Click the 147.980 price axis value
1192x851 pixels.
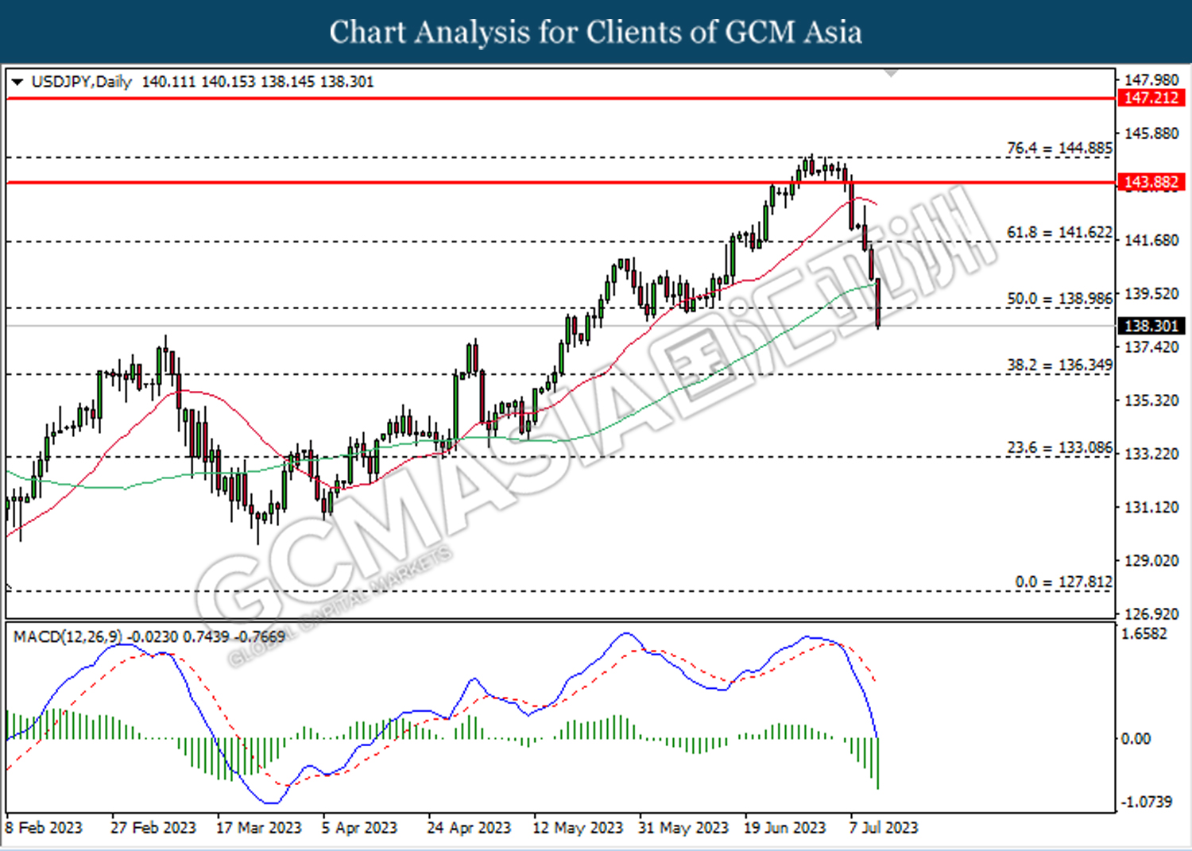click(1151, 79)
